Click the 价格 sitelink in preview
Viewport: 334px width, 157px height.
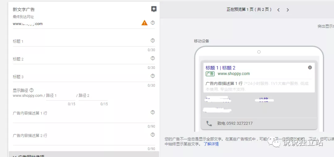[x=264, y=99]
